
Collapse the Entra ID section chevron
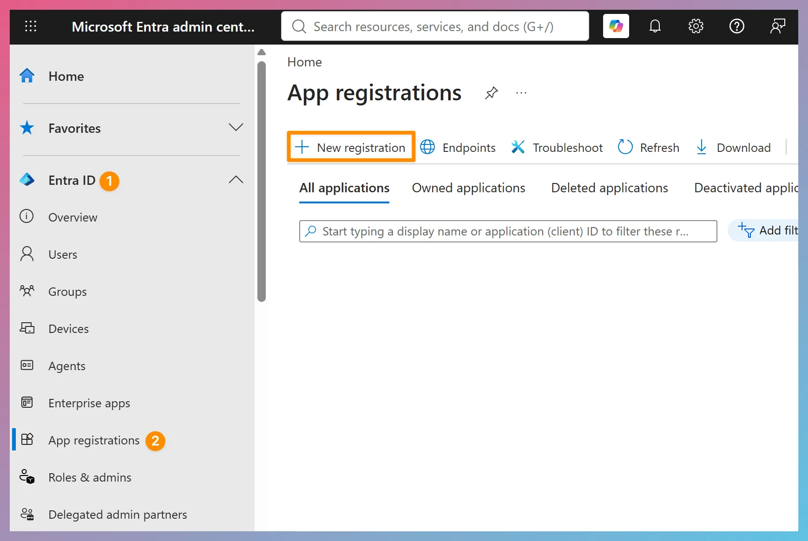[x=236, y=180]
